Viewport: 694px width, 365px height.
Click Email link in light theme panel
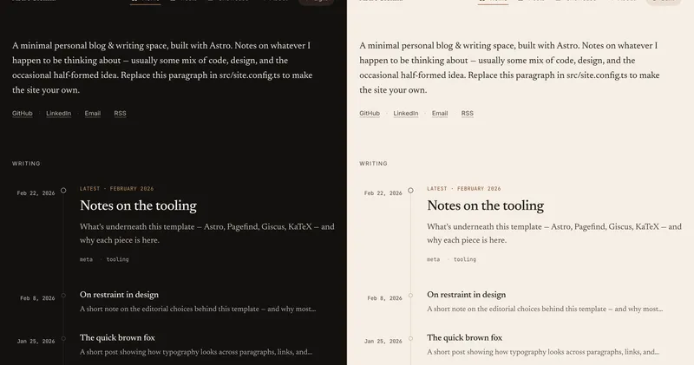(x=440, y=114)
